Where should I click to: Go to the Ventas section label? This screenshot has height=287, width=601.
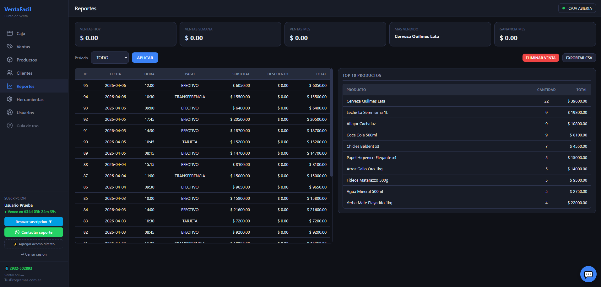click(x=23, y=47)
